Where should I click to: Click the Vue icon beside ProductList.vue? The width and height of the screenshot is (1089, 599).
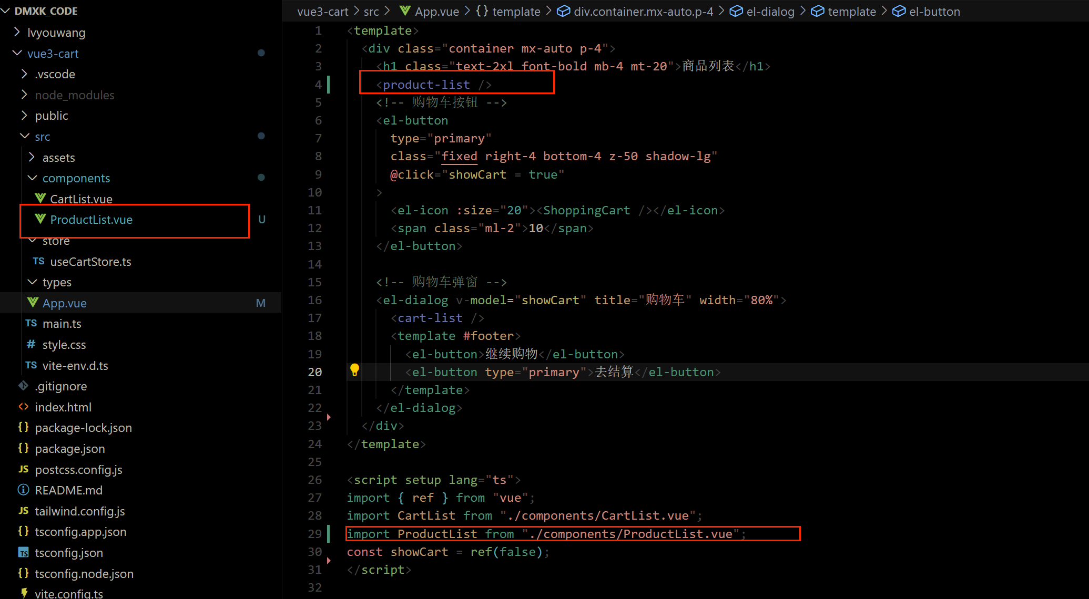click(40, 219)
